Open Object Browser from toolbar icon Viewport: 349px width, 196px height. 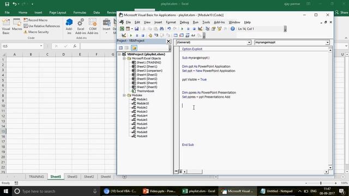(219, 29)
